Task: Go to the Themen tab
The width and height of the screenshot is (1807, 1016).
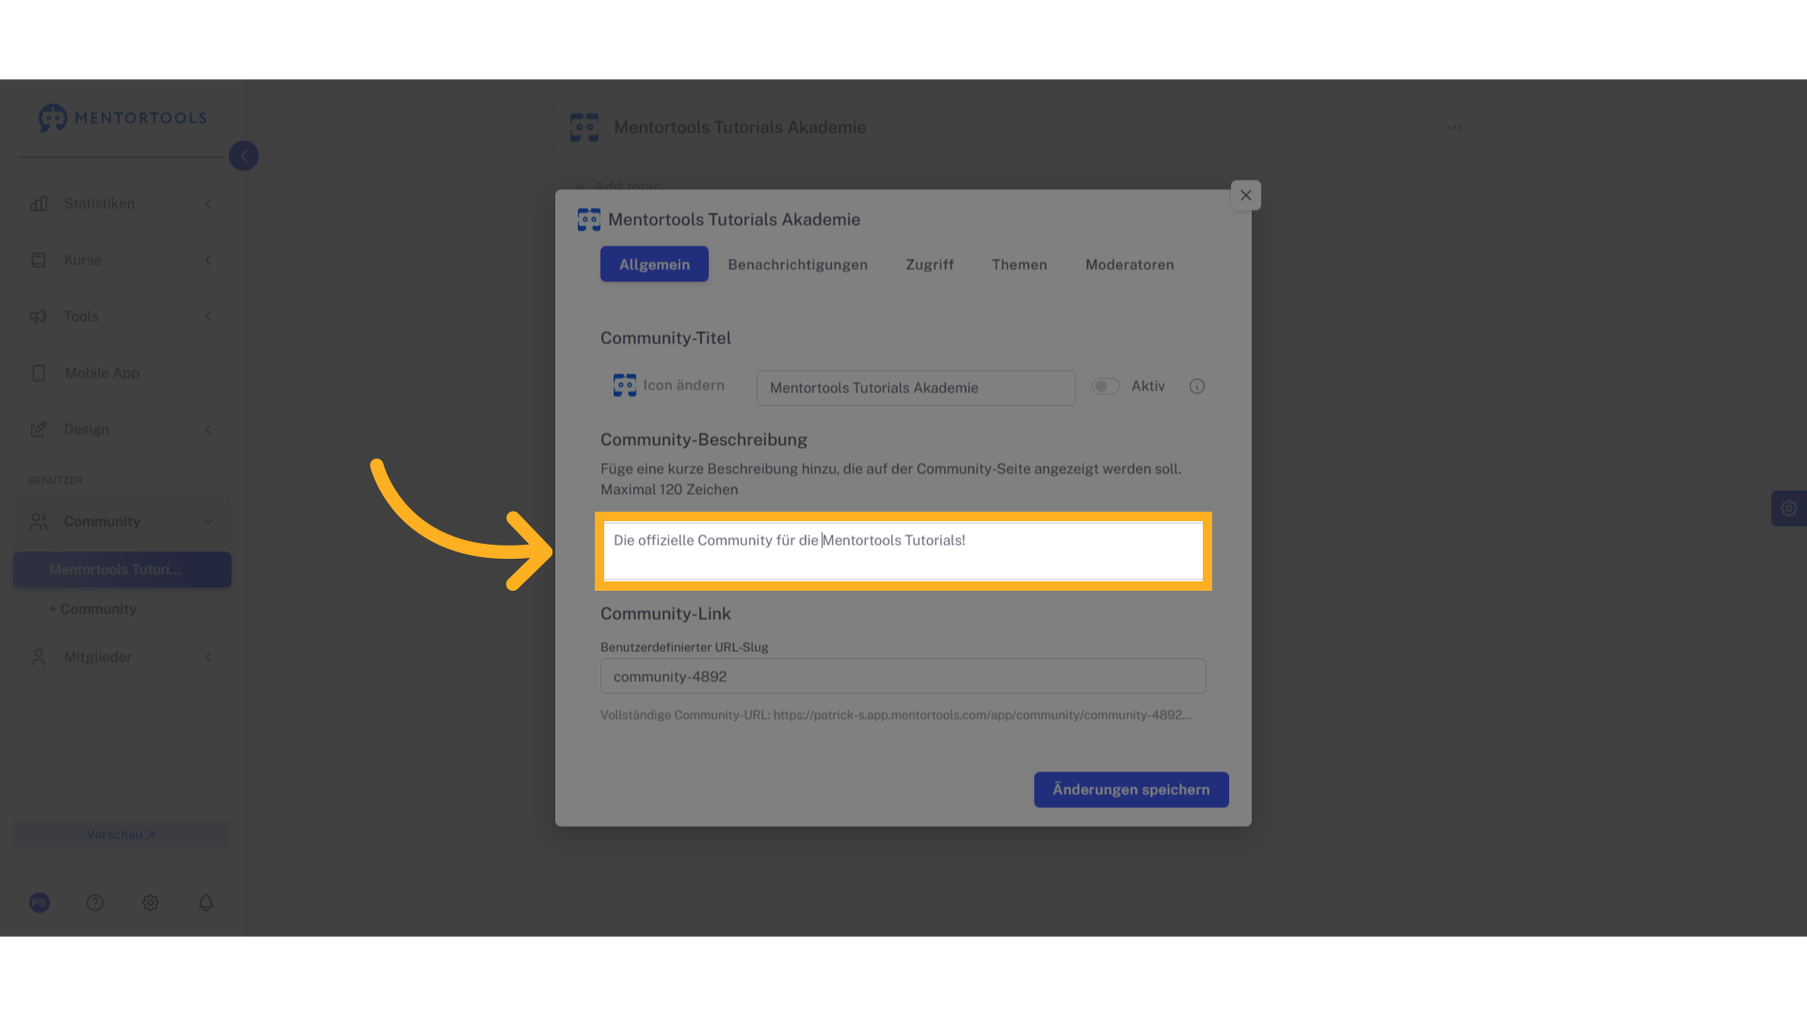Action: click(x=1019, y=264)
